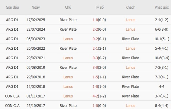Open Lanus link in the 17/02/2025 match
Image resolution: width=171 pixels, height=109 pixels.
click(x=130, y=20)
